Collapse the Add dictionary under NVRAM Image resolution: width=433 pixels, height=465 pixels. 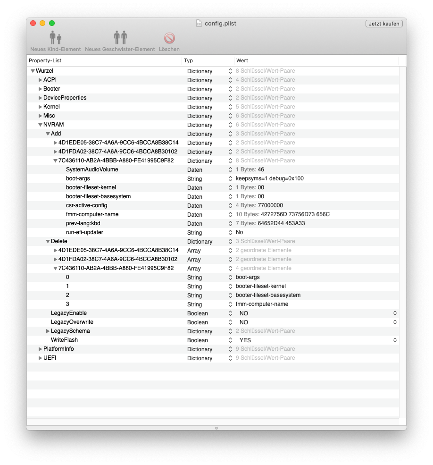tap(48, 134)
